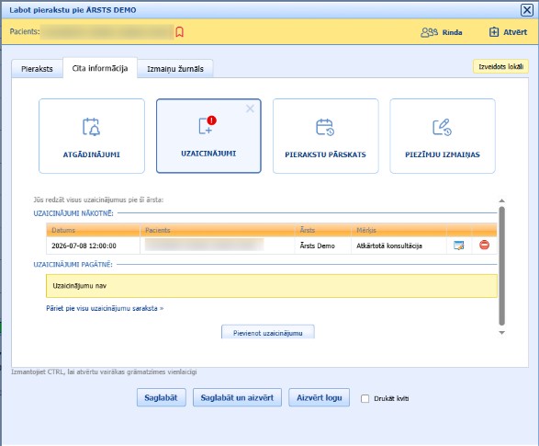Open the Rinda queue icon

coord(430,32)
